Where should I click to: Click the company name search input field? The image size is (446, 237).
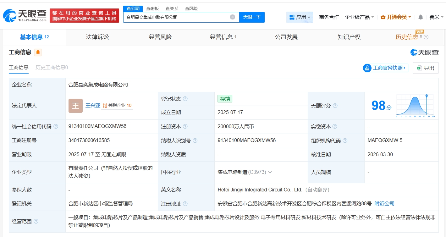coord(176,17)
